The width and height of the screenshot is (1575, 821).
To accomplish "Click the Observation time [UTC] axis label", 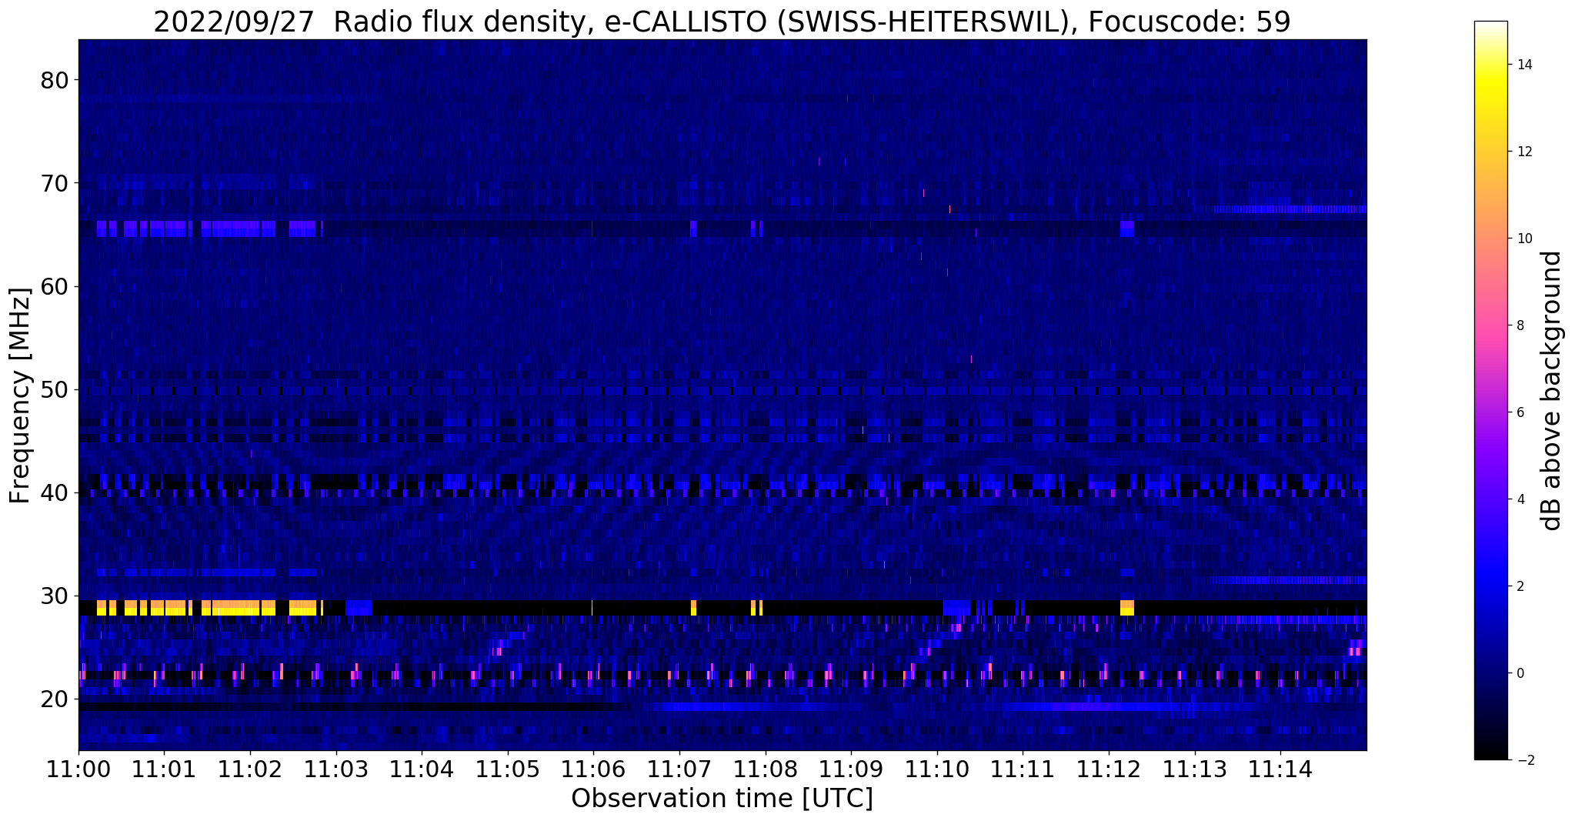I will click(x=722, y=799).
